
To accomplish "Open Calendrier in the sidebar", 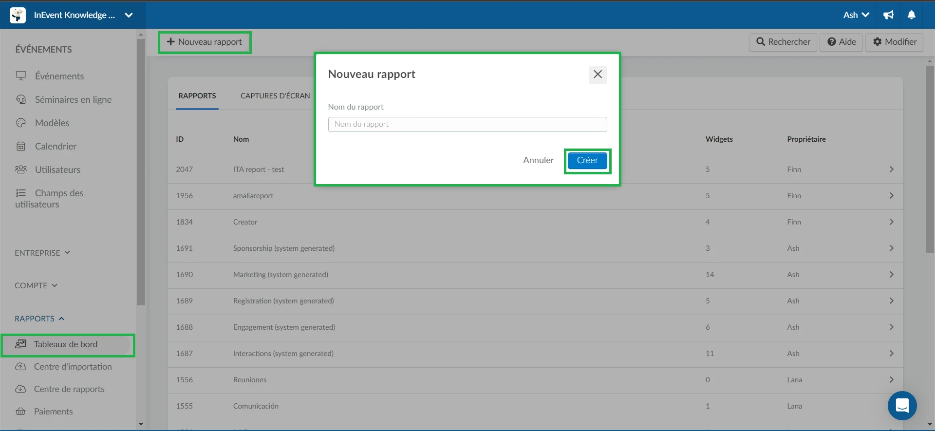I will click(56, 146).
